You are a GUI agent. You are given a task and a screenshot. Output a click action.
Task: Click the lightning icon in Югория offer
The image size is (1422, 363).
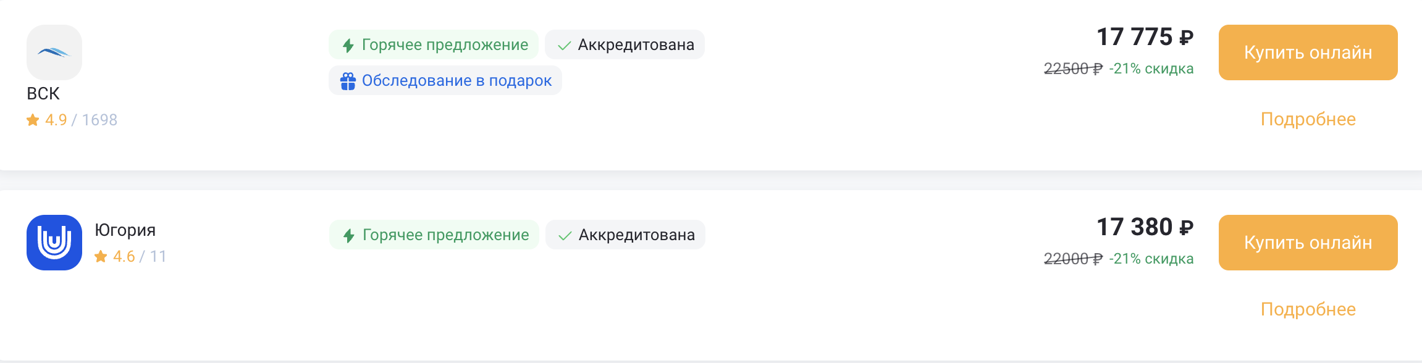tap(349, 235)
